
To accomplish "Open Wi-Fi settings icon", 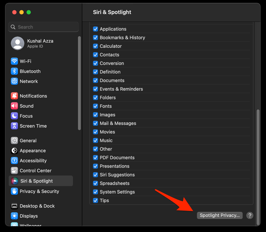I will (14, 61).
